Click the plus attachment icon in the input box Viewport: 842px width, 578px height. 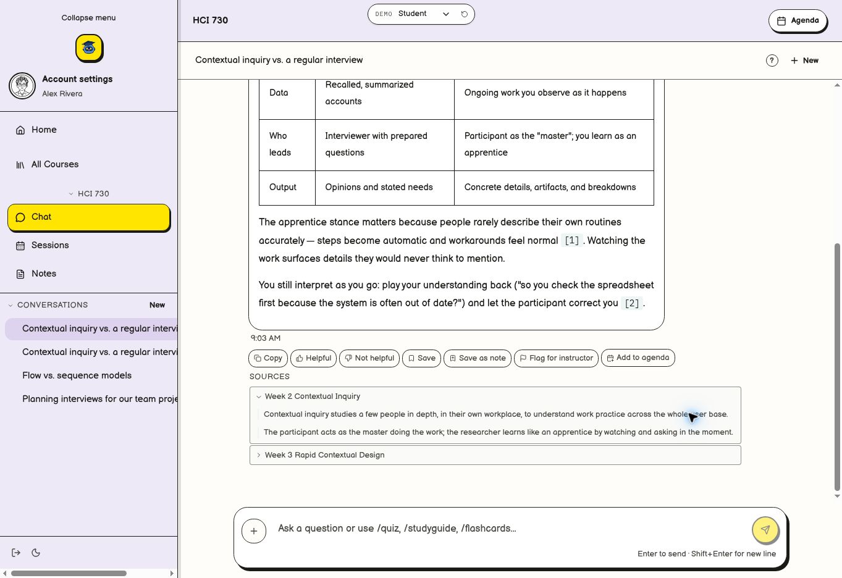point(254,531)
